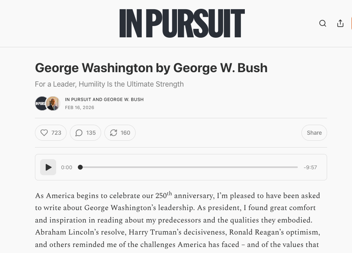Go to homepage via In Pursuit logo
This screenshot has height=253, width=352.
[182, 24]
